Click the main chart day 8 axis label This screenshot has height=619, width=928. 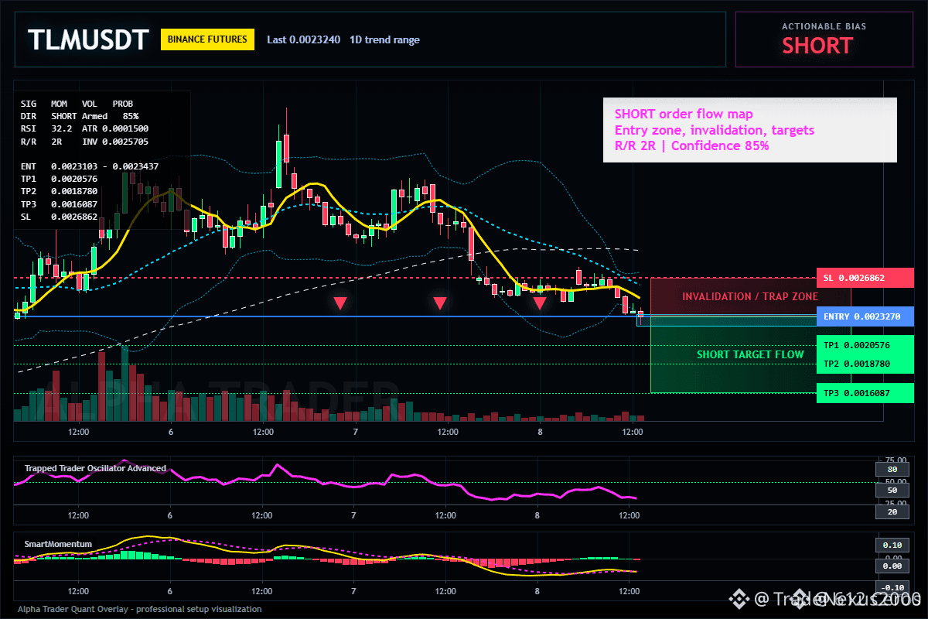[540, 432]
